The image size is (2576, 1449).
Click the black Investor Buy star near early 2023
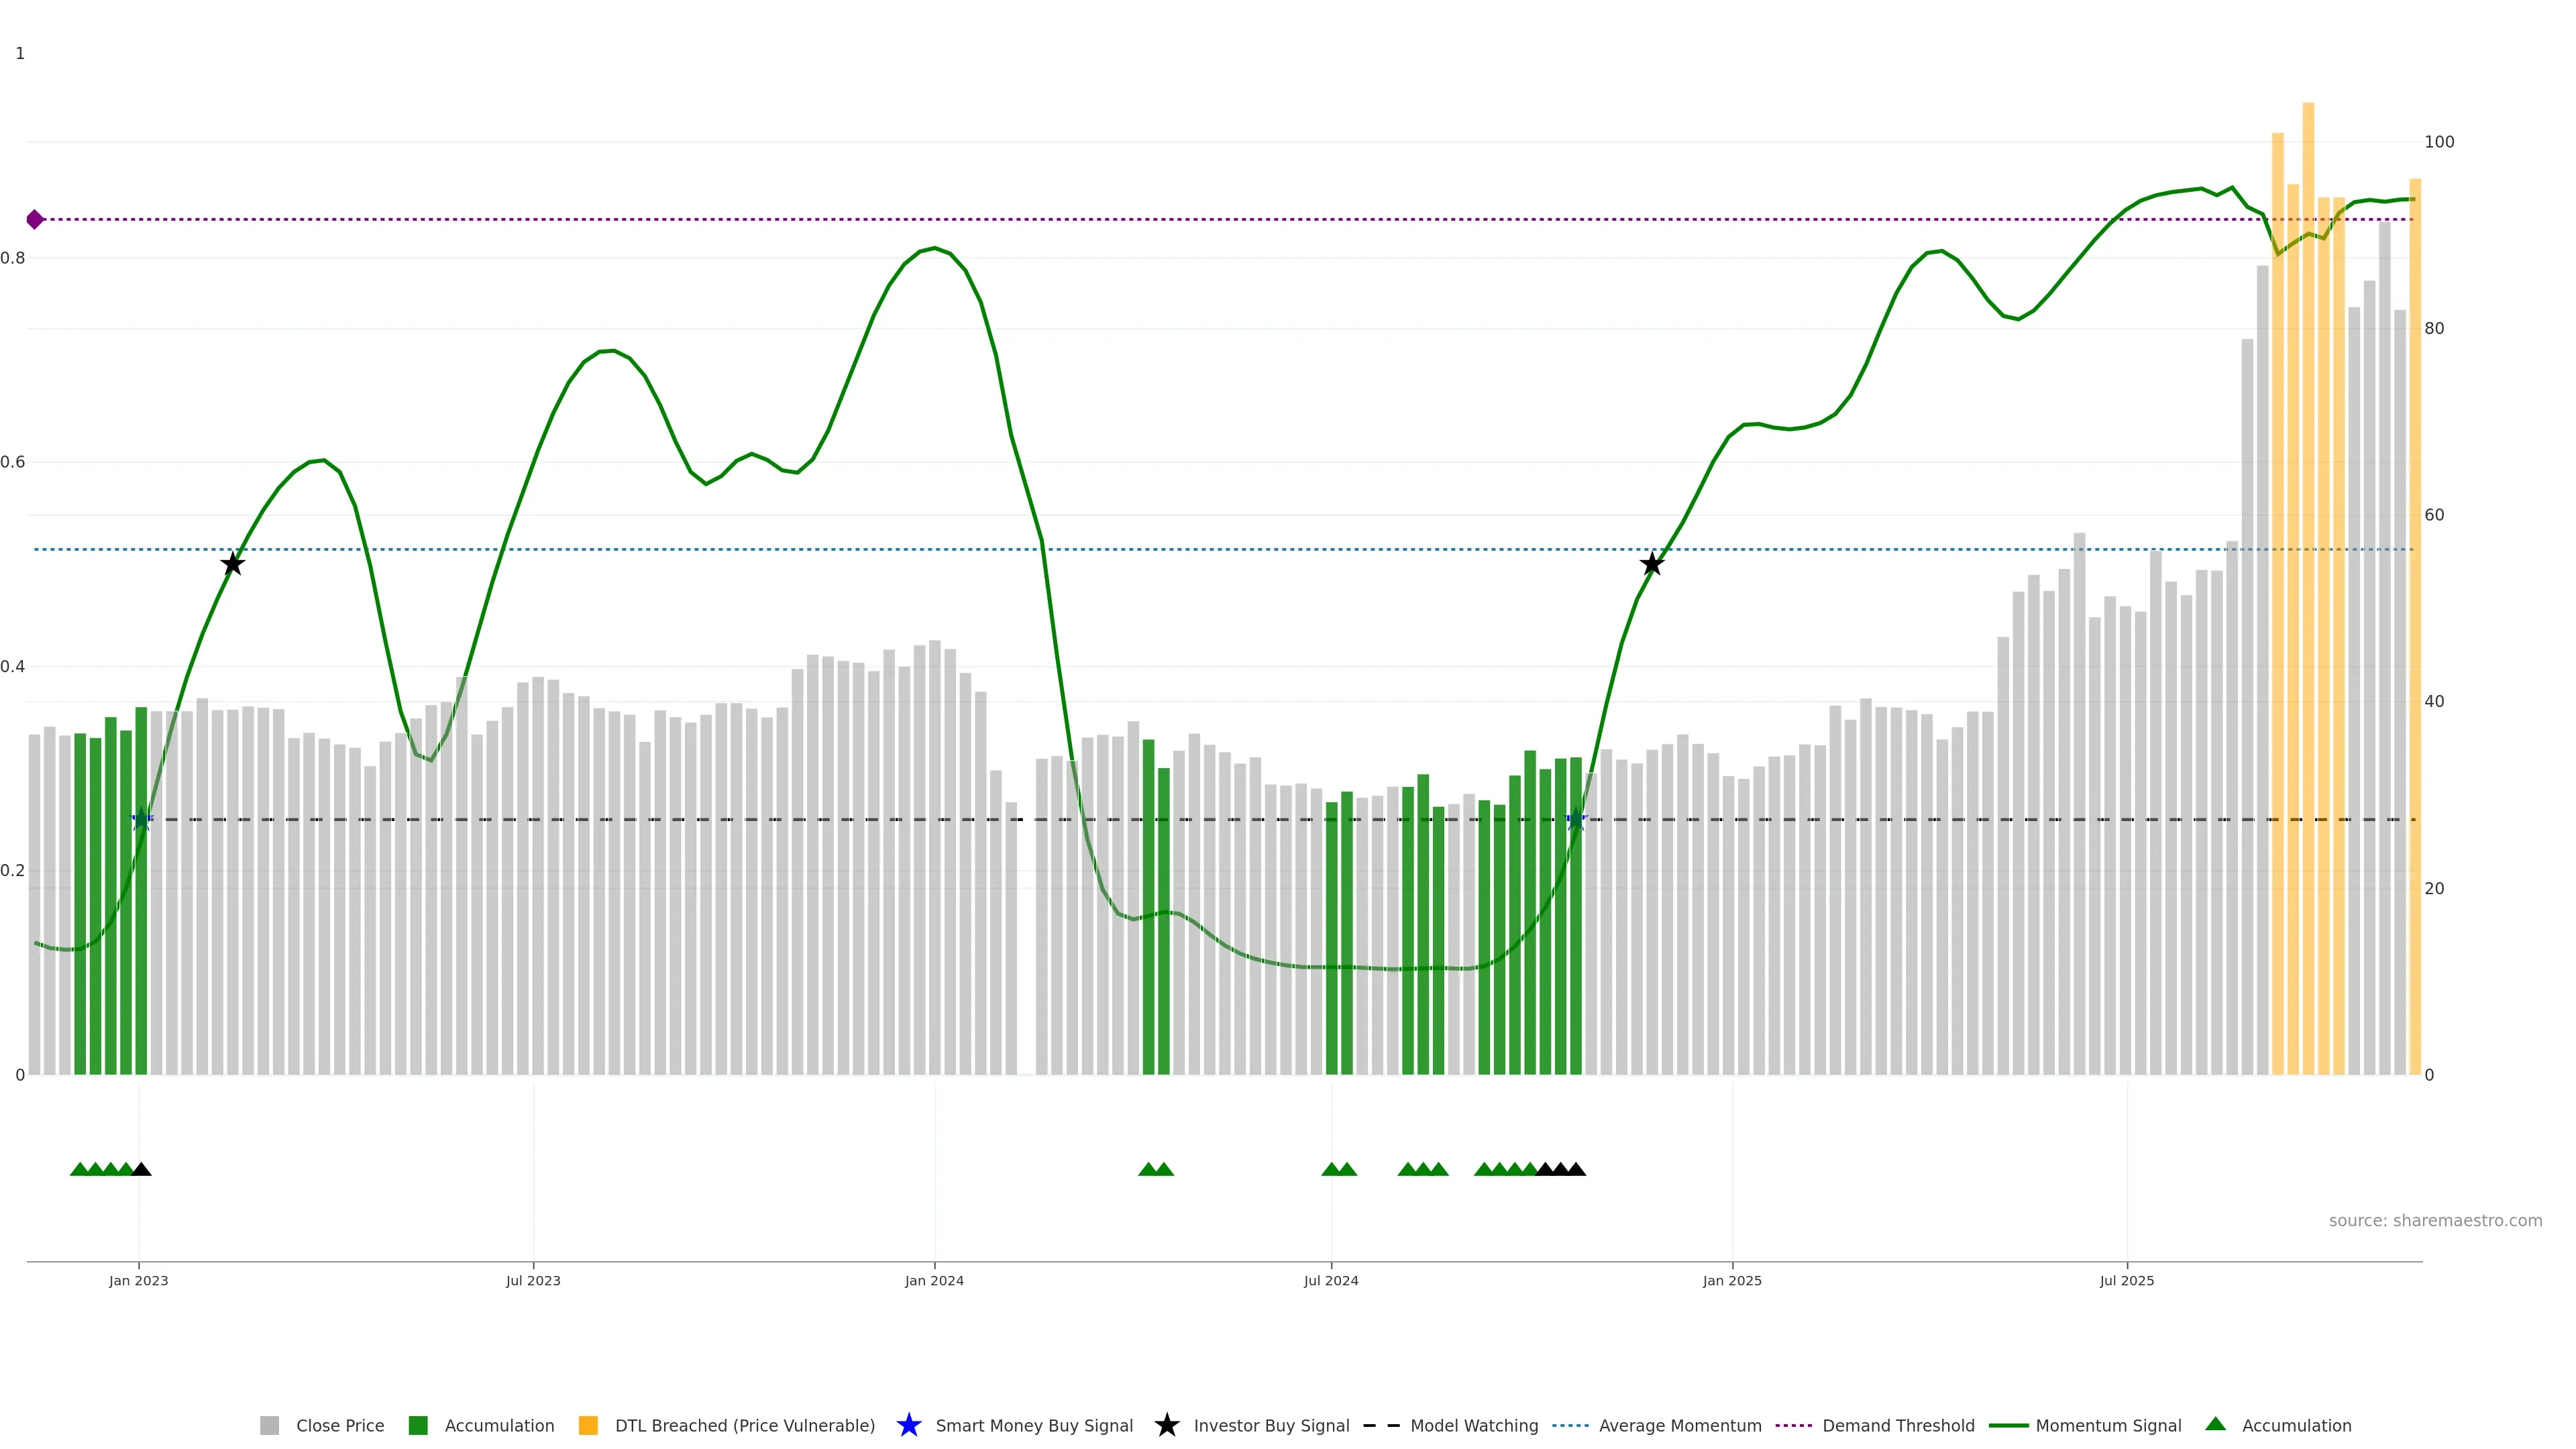tap(232, 564)
